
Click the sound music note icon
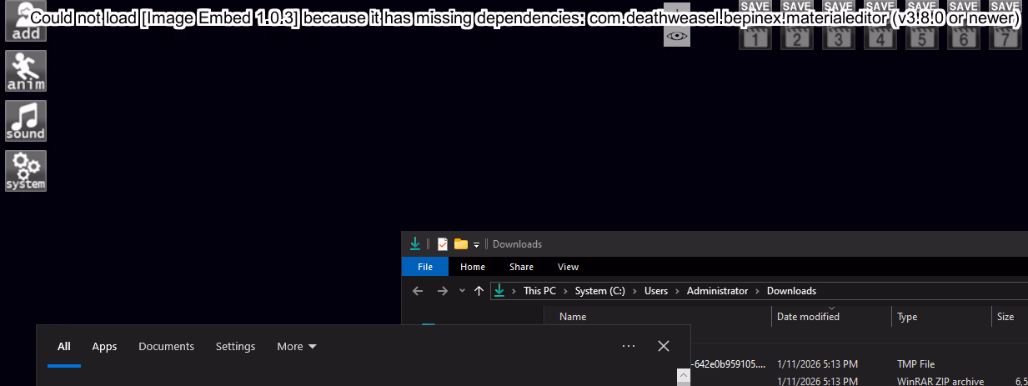[x=25, y=121]
